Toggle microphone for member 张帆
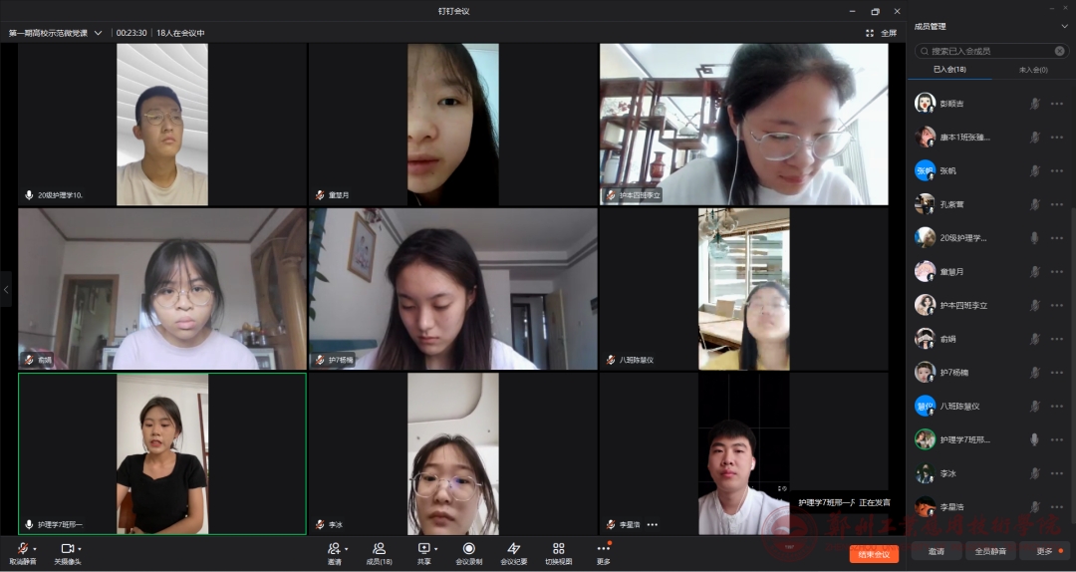The width and height of the screenshot is (1076, 572). pyautogui.click(x=1034, y=170)
